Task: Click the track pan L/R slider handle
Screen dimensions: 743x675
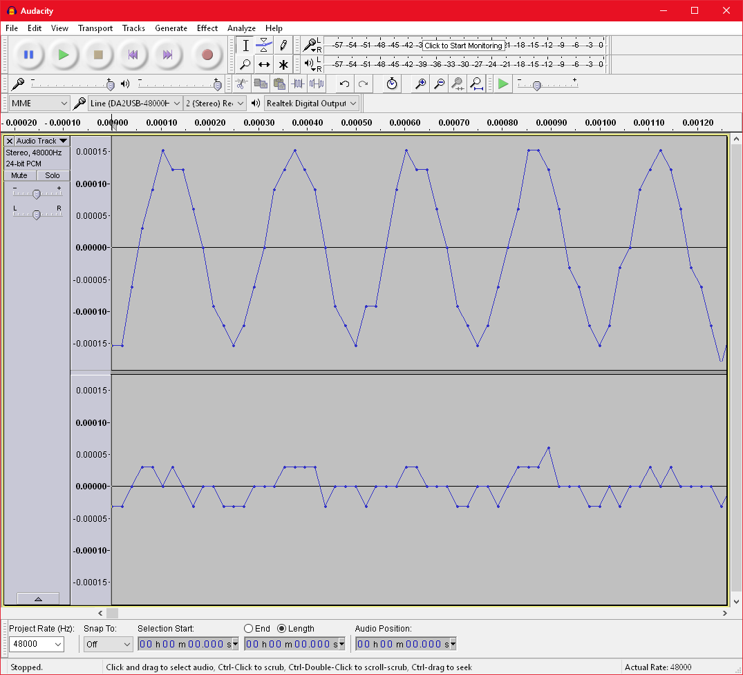Action: coord(37,215)
